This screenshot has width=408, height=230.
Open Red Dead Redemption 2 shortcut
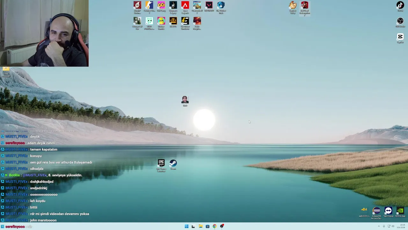305,8
